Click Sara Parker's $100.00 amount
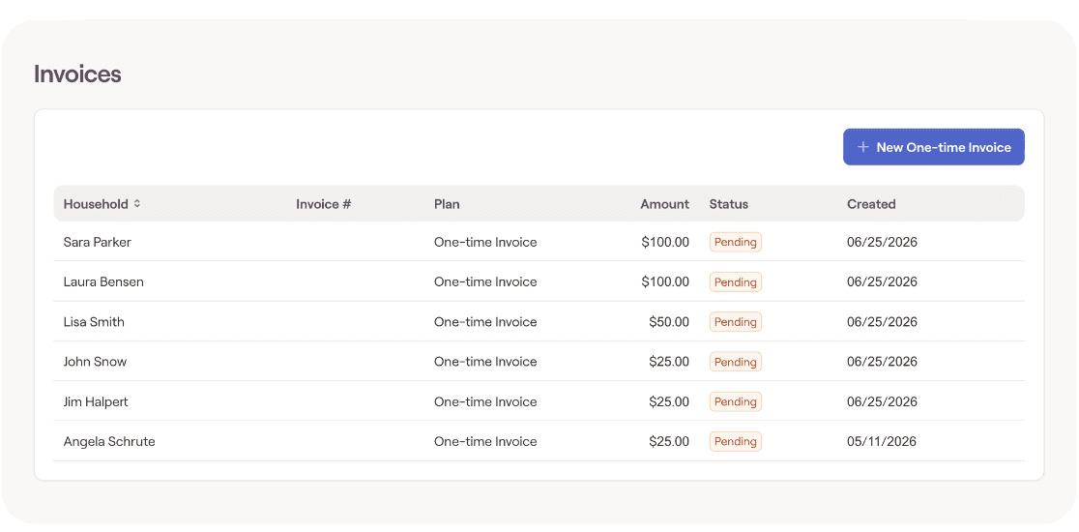 pyautogui.click(x=665, y=242)
